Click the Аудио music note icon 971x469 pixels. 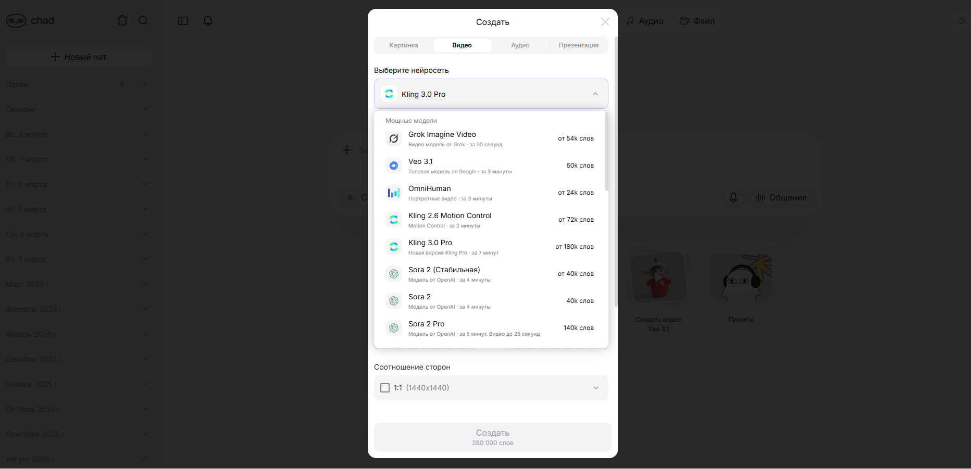point(630,21)
